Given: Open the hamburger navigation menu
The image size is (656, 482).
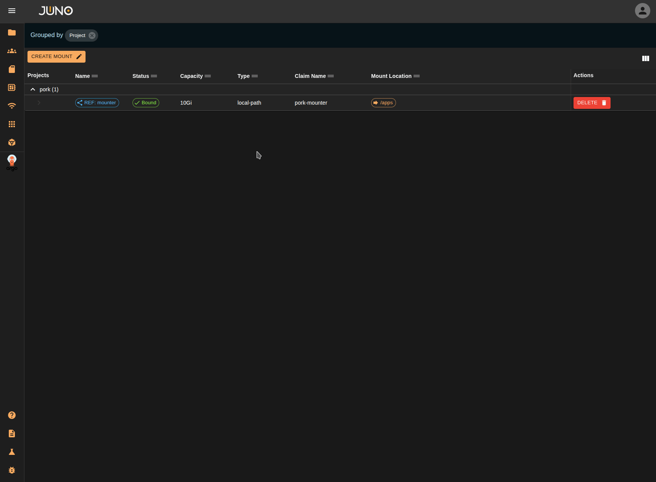Looking at the screenshot, I should (12, 11).
